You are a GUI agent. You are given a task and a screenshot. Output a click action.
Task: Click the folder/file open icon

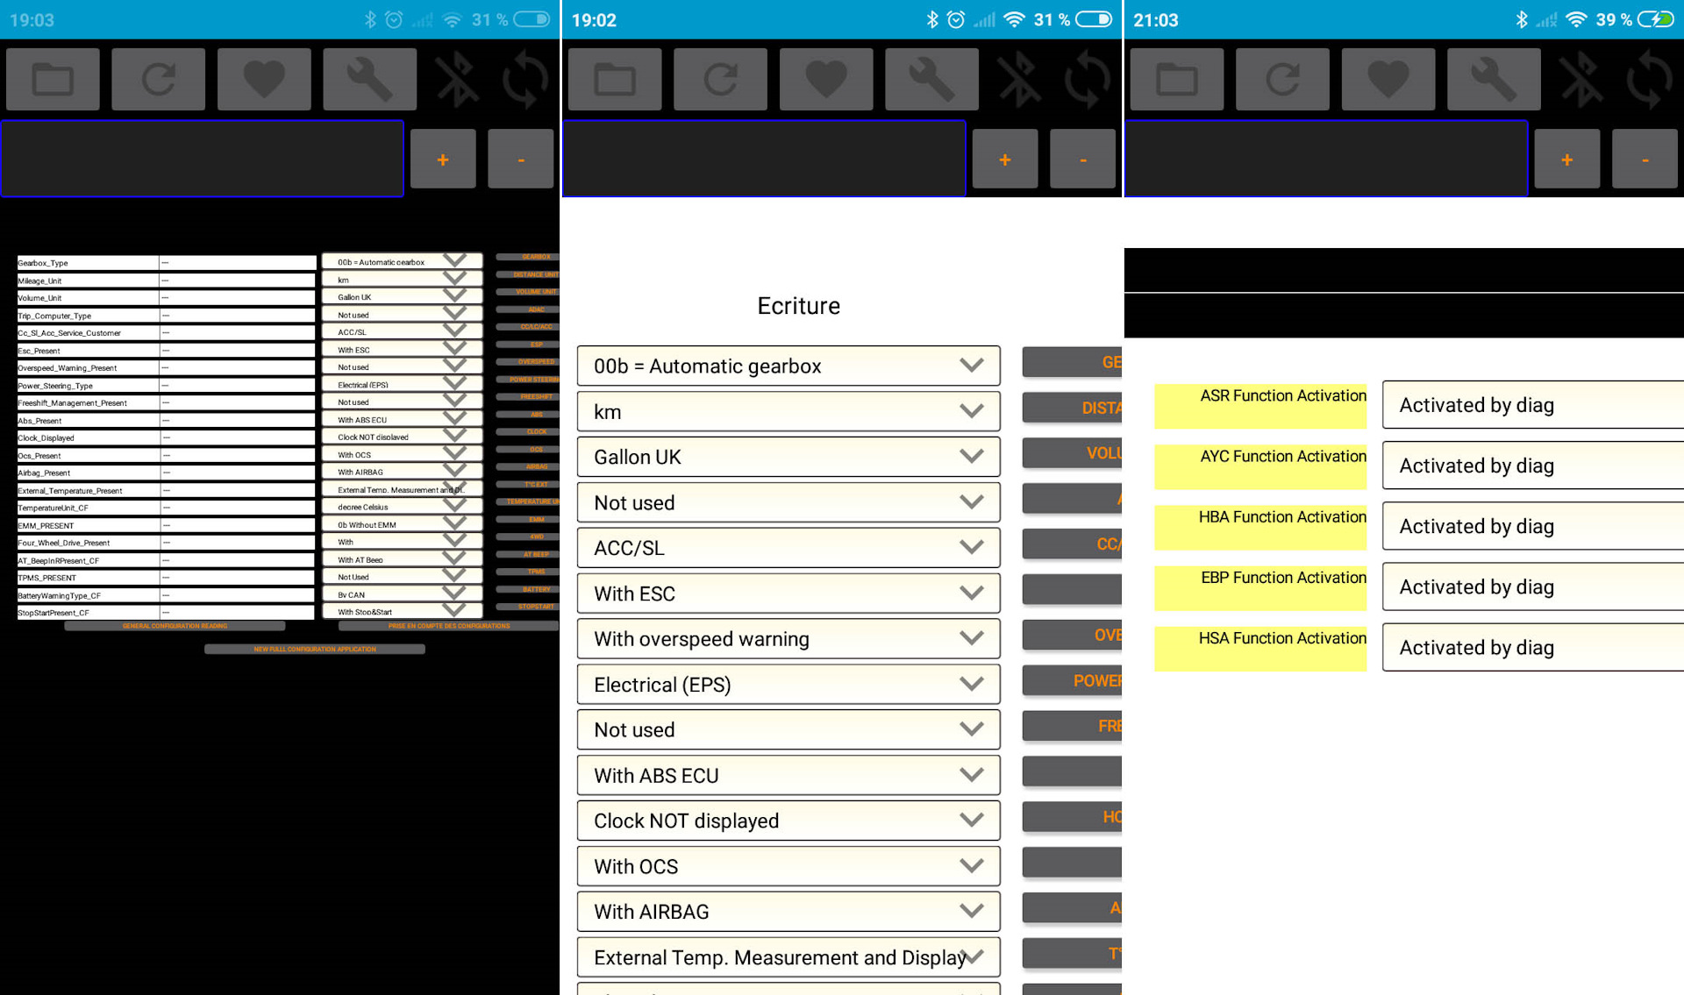pyautogui.click(x=57, y=78)
